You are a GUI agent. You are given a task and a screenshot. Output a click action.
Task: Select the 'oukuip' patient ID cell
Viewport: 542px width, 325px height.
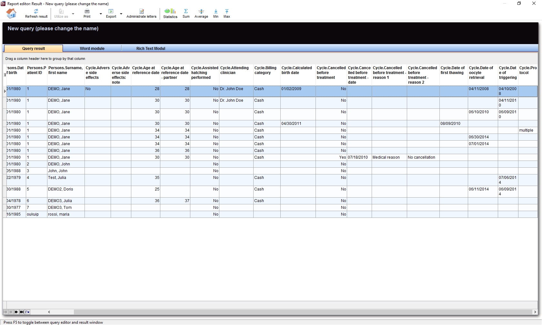[x=36, y=214]
